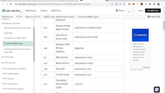Open the Chrome three-dot menu
165x93 pixels.
tap(162, 4)
